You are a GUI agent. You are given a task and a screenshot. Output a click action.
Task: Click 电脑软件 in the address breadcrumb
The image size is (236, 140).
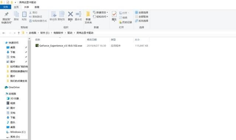pos(58,33)
